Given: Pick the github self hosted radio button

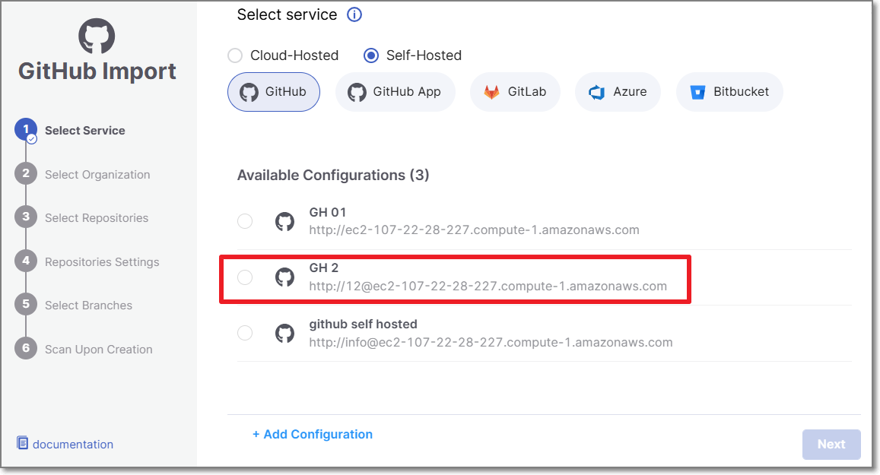Looking at the screenshot, I should click(245, 333).
